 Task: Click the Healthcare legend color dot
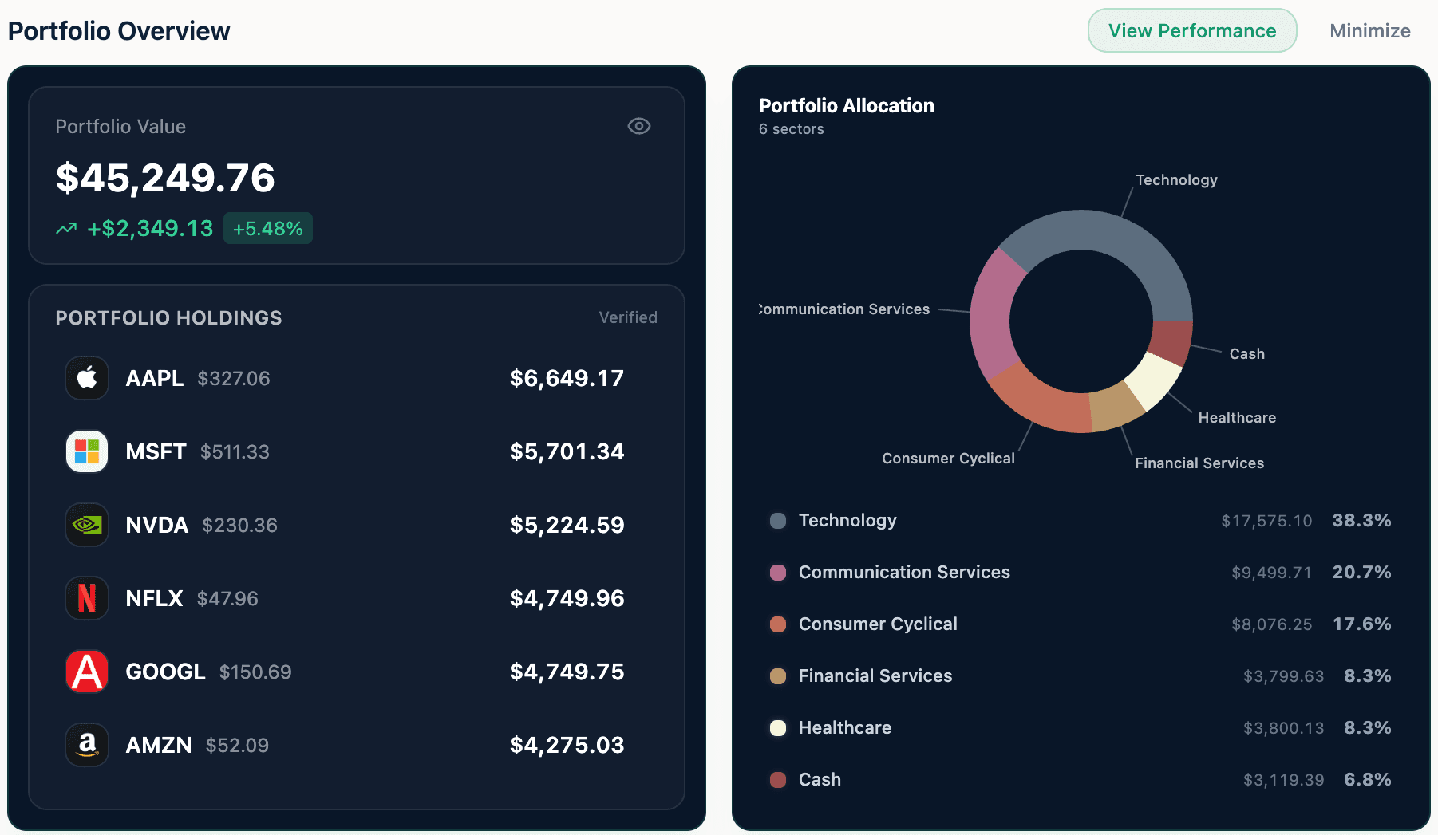point(778,728)
